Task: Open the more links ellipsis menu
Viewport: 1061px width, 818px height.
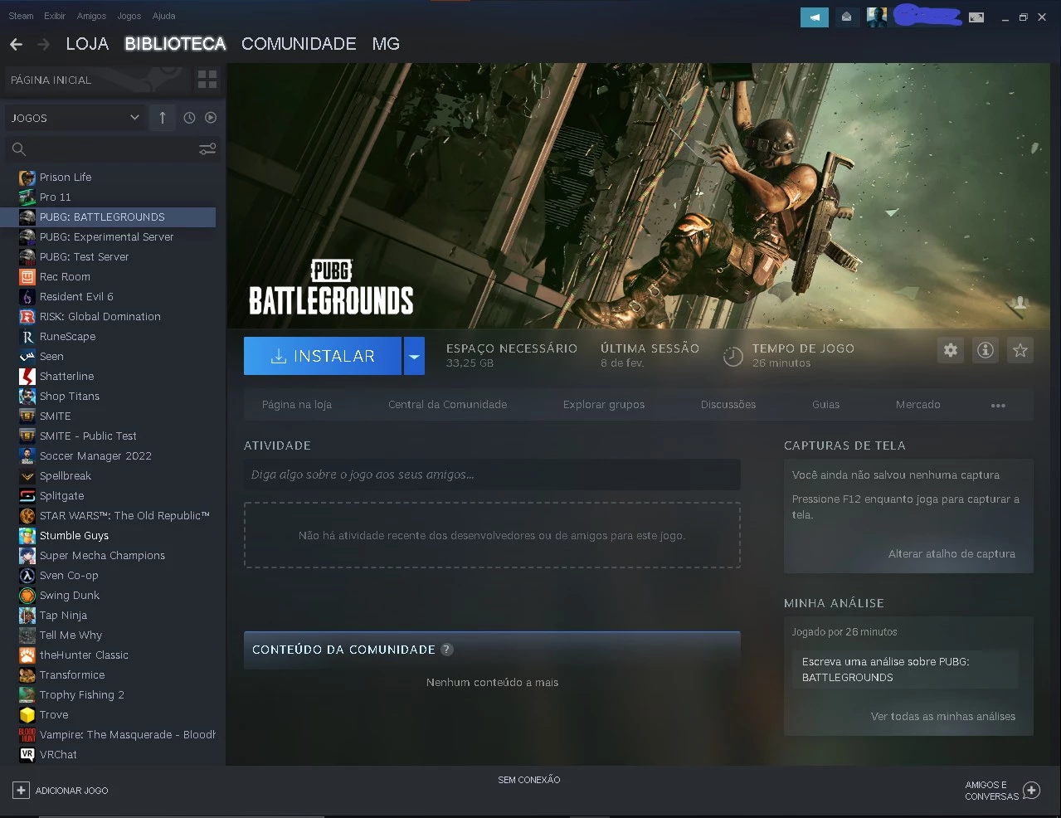Action: (x=998, y=406)
